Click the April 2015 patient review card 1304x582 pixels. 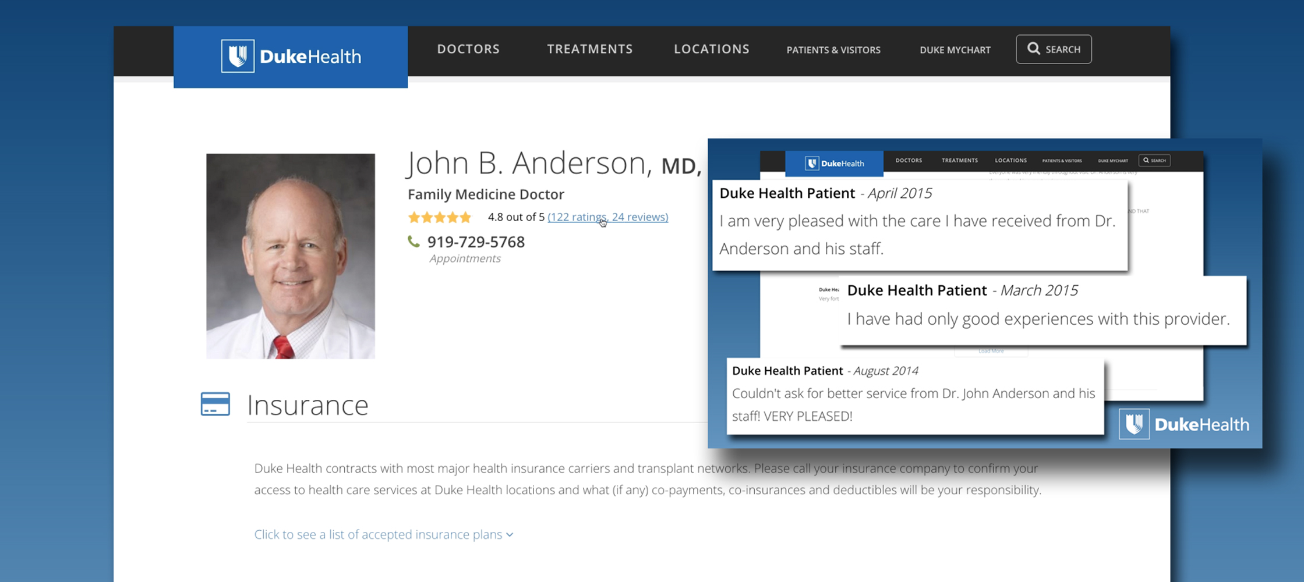tap(920, 226)
